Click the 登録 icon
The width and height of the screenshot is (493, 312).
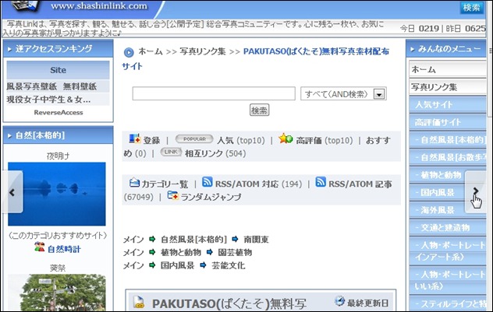135,138
